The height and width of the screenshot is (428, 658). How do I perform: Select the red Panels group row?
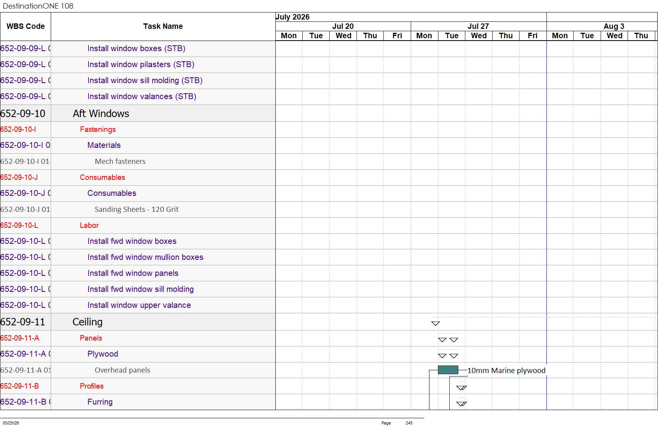pos(138,338)
